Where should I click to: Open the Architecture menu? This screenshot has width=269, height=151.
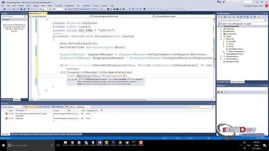tap(69, 5)
